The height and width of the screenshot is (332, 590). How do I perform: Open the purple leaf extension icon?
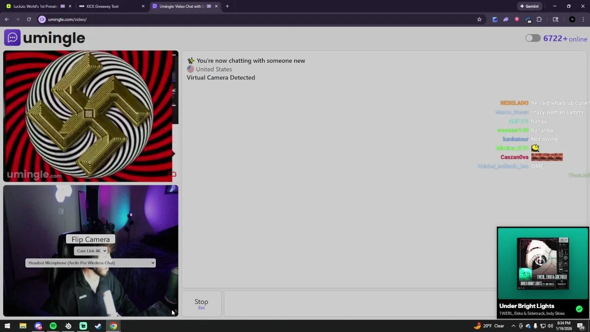point(506,19)
